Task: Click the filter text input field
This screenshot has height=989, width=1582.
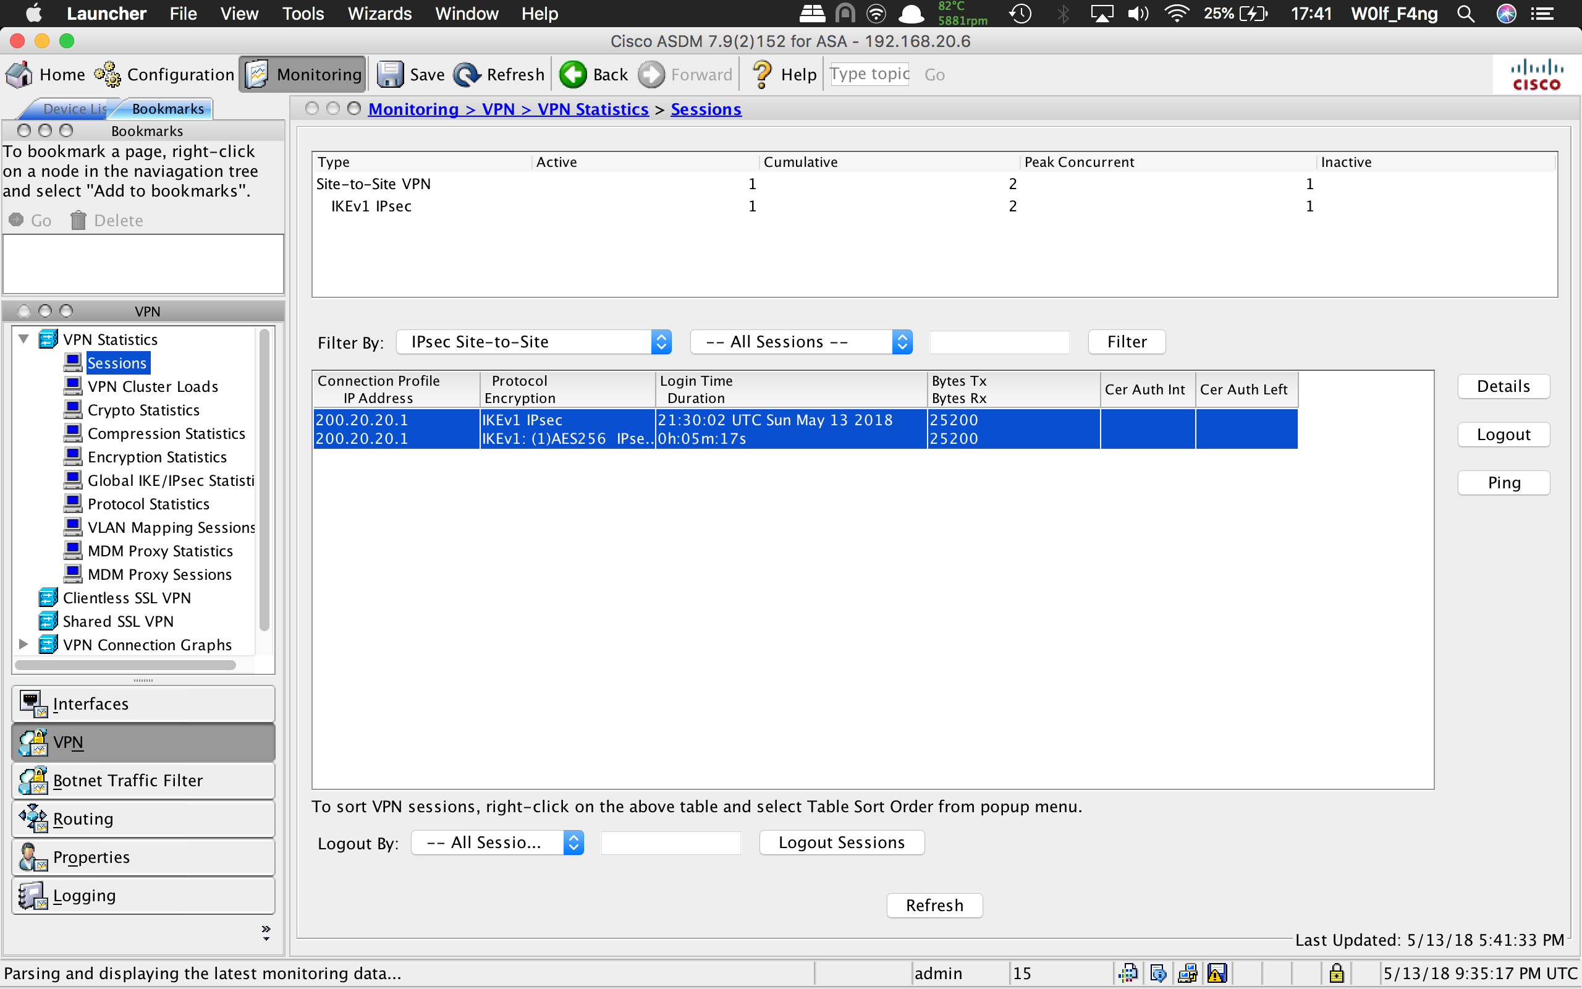Action: click(999, 342)
